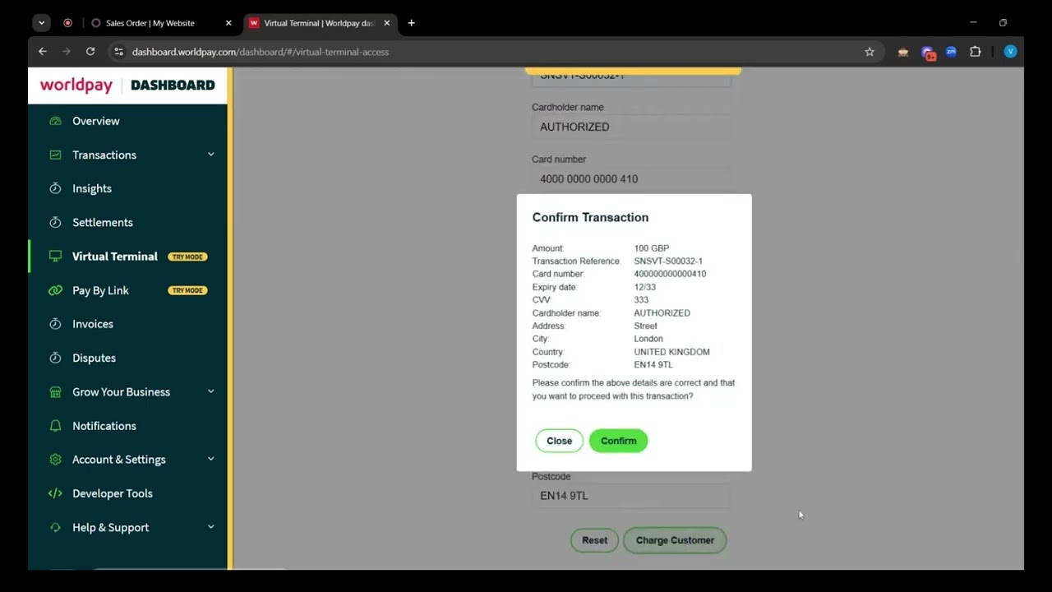
Task: Click the Virtual Terminal monitor icon
Action: point(55,257)
